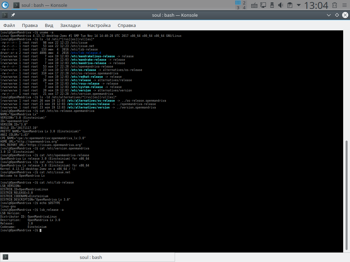The height and width of the screenshot is (262, 350).
Task: Open the network connections tray icon
Action: [x=263, y=5]
